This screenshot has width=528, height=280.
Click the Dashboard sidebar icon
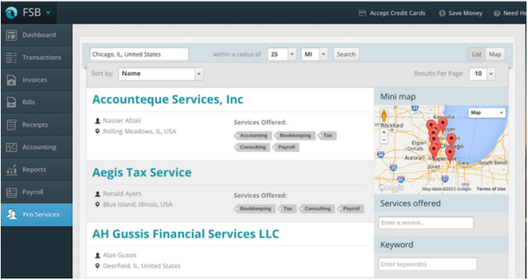[x=12, y=35]
